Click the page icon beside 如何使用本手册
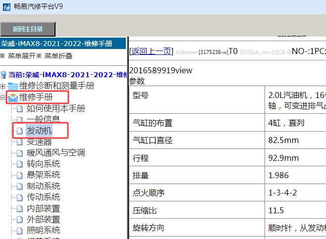Screen dimensions: 326x239 tap(19, 108)
